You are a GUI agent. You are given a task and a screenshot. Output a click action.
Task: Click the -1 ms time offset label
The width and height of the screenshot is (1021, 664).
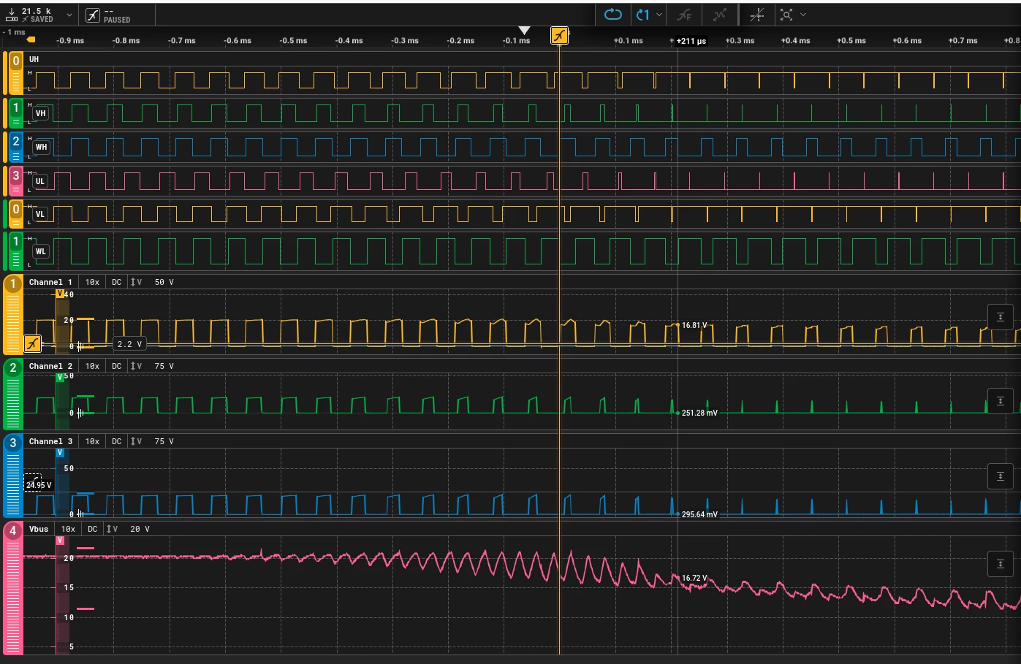click(14, 32)
